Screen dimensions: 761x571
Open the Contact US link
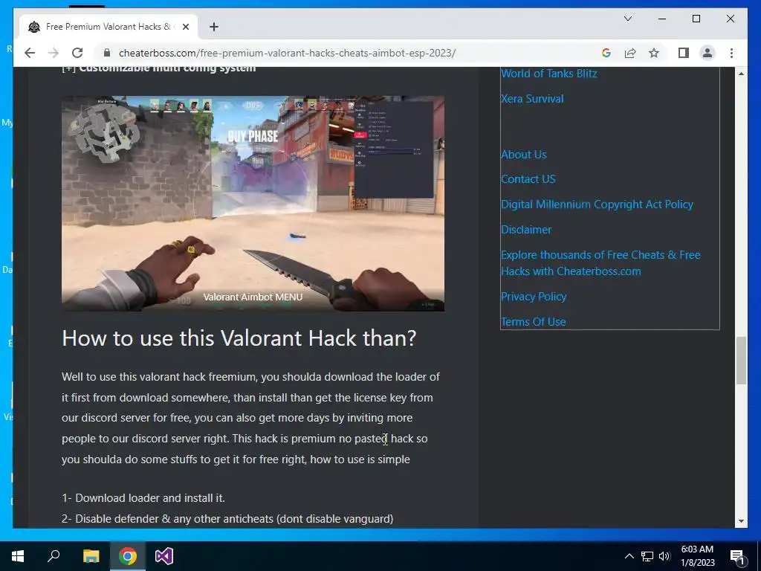point(528,179)
